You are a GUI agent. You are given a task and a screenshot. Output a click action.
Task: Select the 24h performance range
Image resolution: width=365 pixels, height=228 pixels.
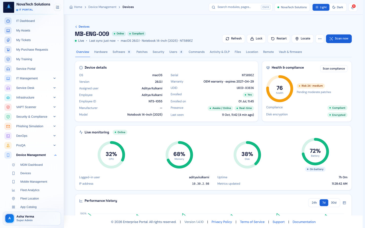pos(314,203)
